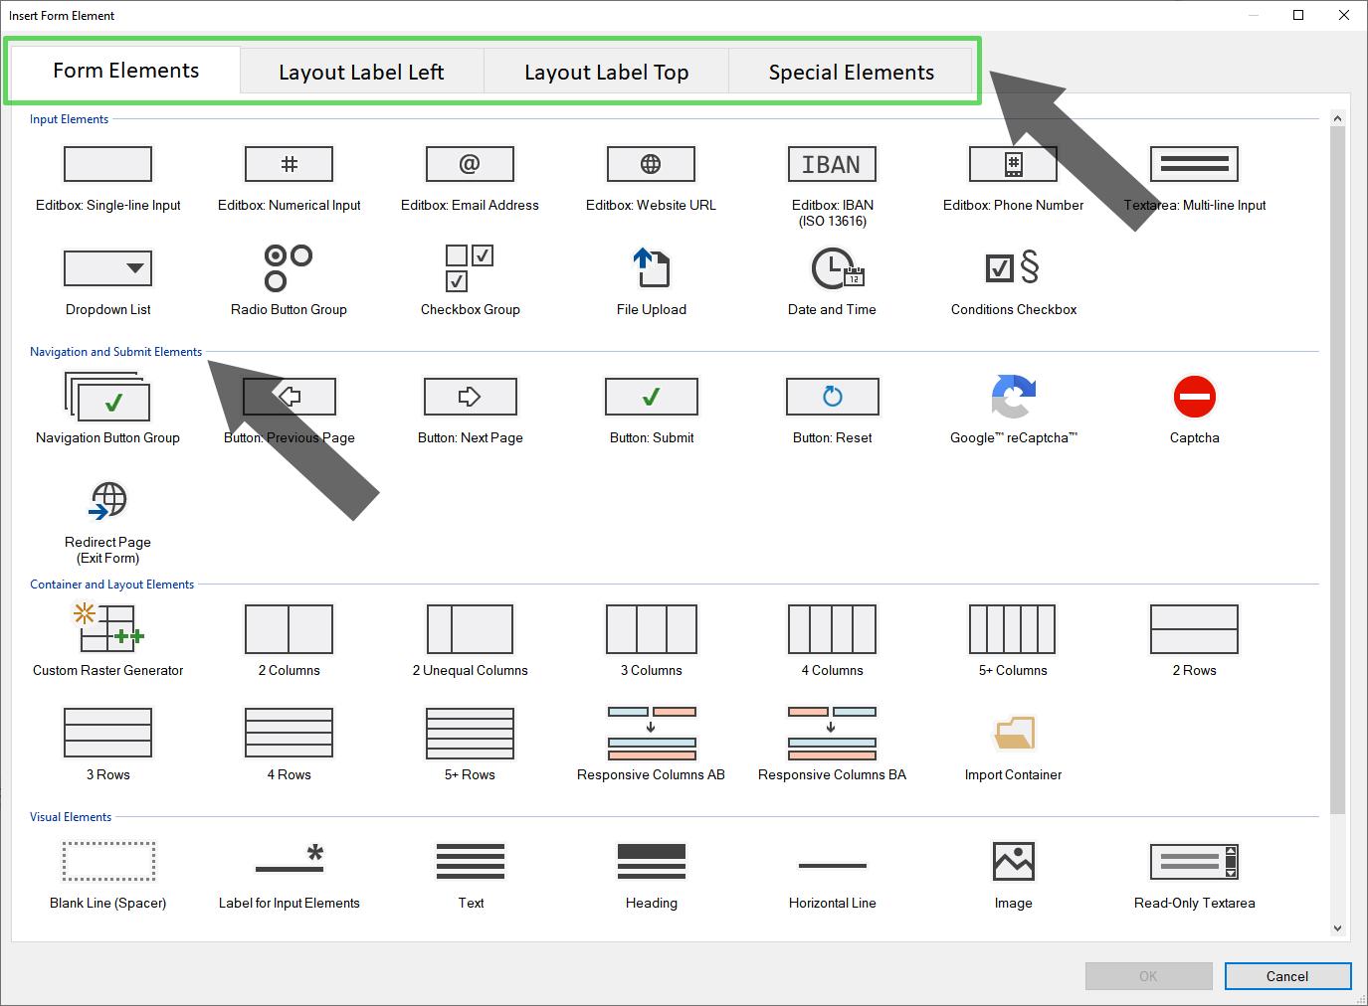Choose the Button: Submit element

(651, 409)
